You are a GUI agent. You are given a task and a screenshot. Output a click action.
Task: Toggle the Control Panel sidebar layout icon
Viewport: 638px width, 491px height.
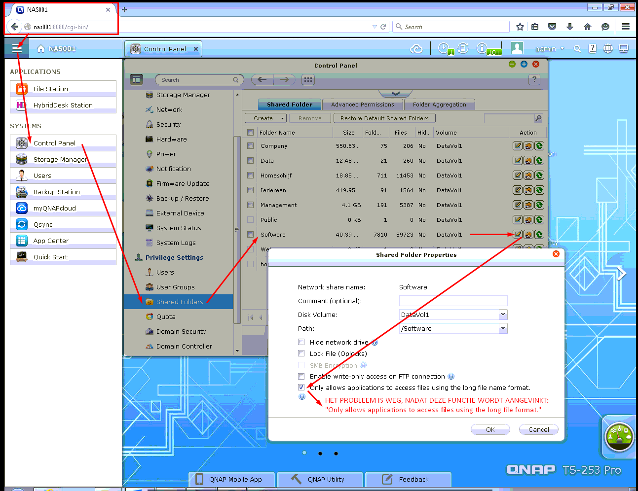pyautogui.click(x=137, y=79)
